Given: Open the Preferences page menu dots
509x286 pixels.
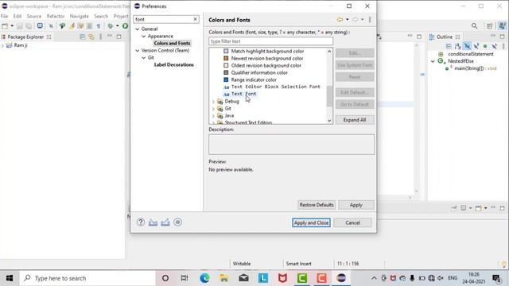Looking at the screenshot, I should pyautogui.click(x=370, y=20).
